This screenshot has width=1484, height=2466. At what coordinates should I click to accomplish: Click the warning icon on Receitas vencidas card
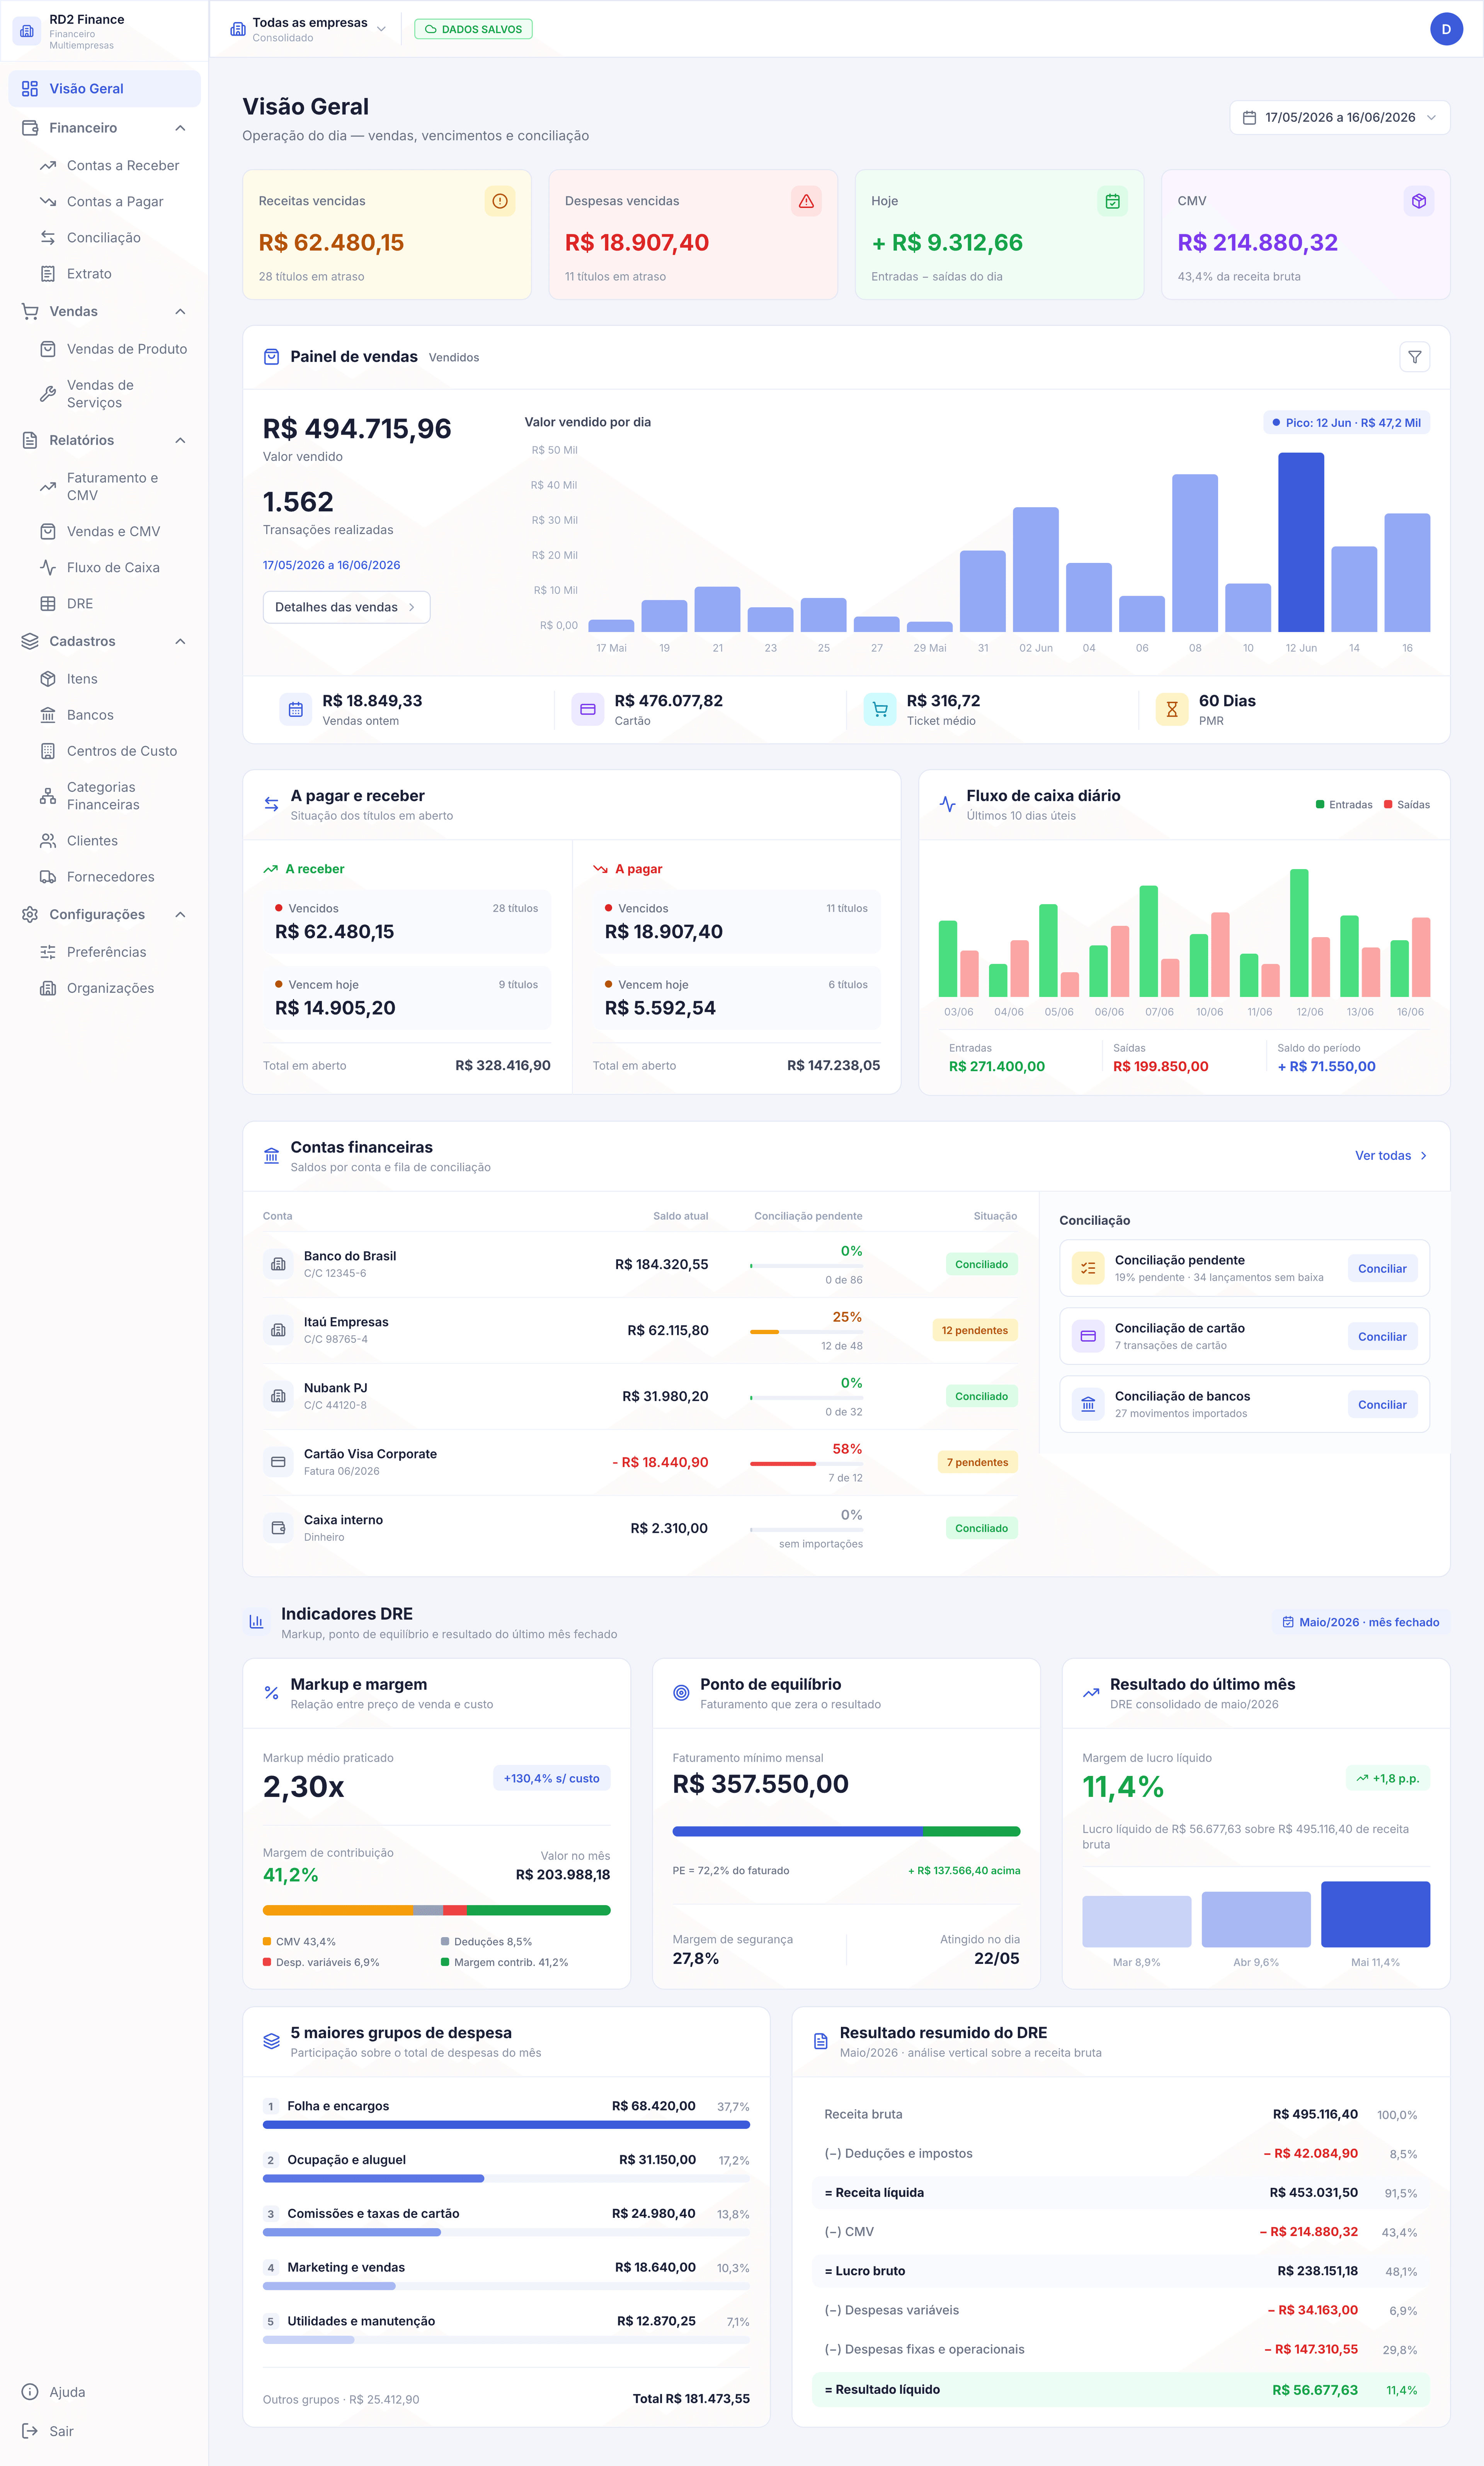500,201
